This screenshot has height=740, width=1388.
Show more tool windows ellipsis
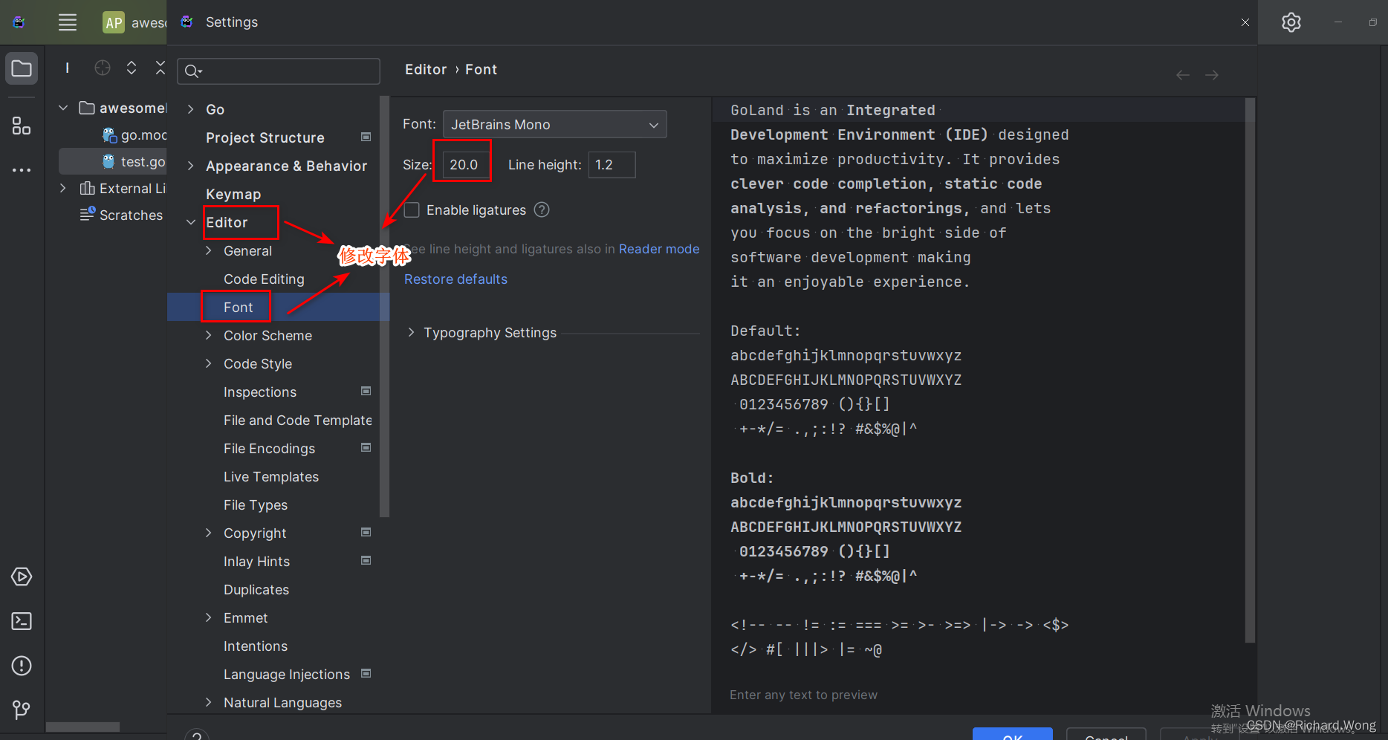point(22,170)
